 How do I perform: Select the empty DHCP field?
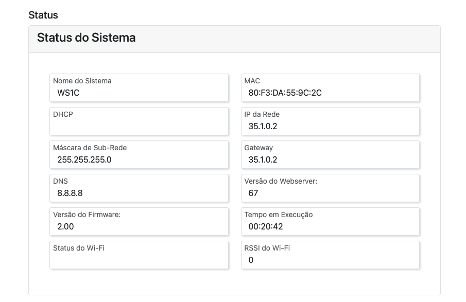tap(139, 121)
